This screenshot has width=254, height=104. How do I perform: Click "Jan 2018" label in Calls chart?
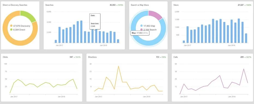[x=232, y=97]
